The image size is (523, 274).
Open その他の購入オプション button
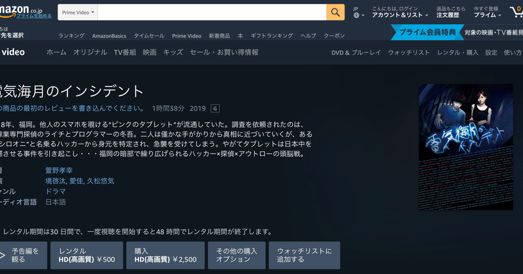click(237, 255)
